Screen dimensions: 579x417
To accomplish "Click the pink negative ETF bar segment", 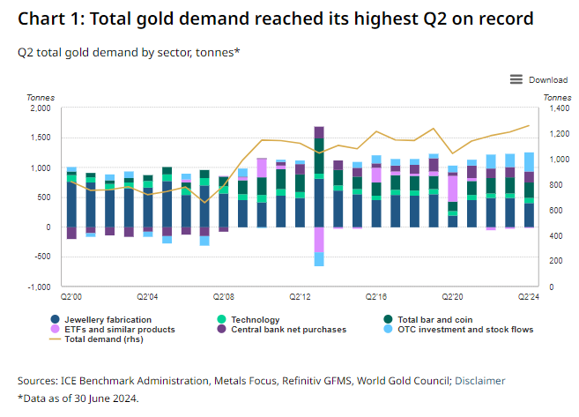I will [x=319, y=239].
